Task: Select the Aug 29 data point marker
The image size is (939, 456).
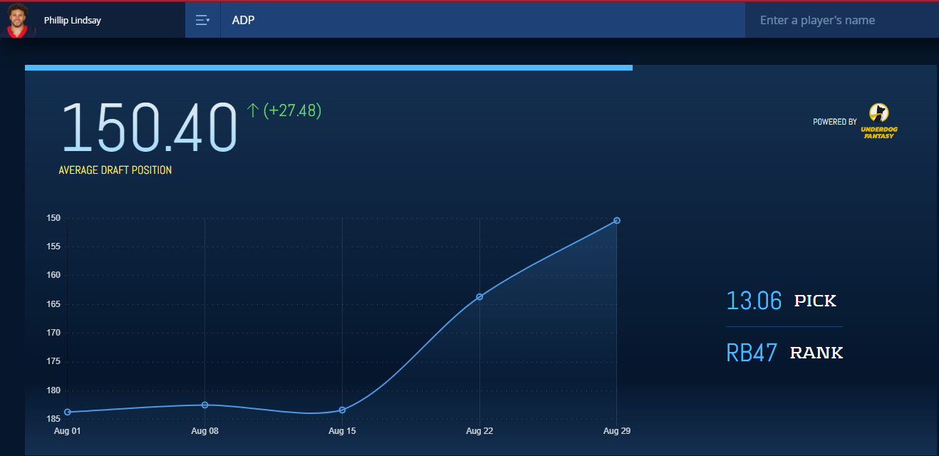Action: [x=617, y=220]
